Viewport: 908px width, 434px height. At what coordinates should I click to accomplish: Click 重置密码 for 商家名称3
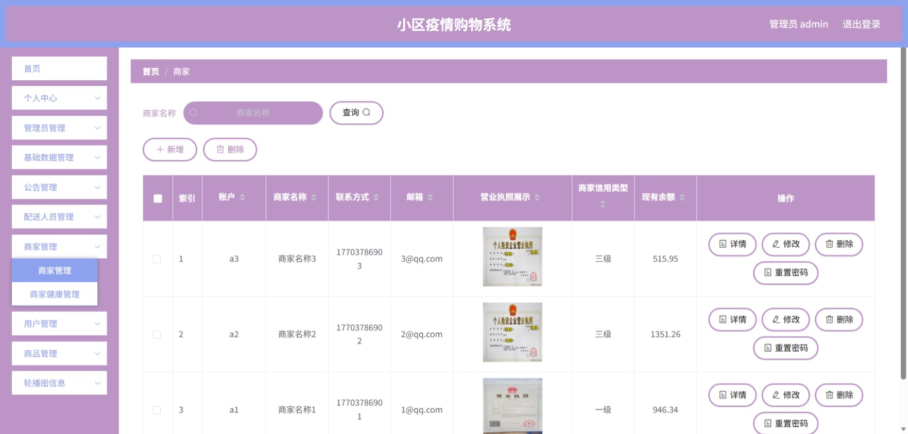tap(785, 273)
